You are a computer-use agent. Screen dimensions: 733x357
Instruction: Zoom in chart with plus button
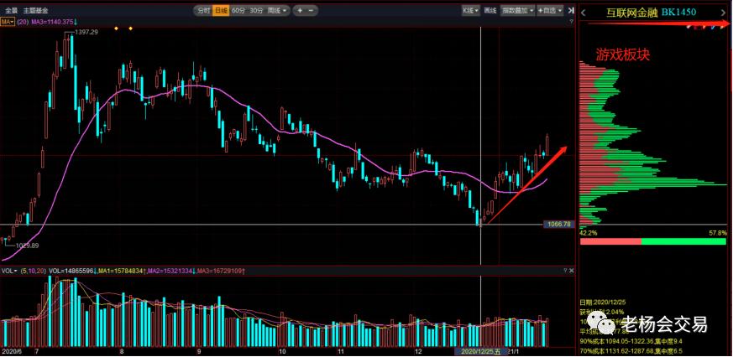point(300,10)
